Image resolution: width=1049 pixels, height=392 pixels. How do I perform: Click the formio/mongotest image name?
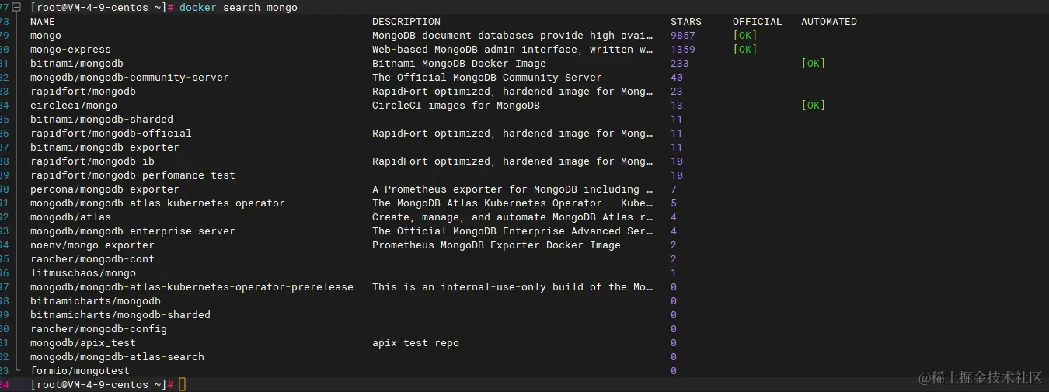[x=80, y=370]
